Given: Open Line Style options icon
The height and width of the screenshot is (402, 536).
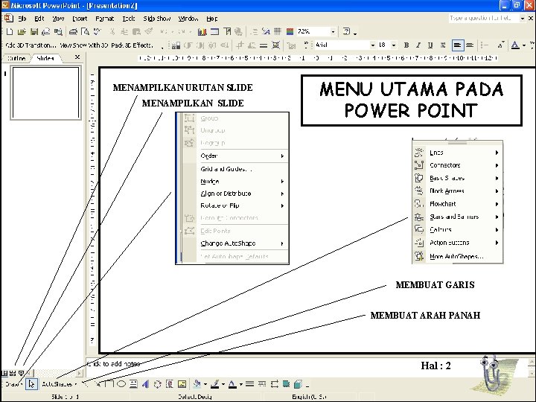Looking at the screenshot, I should (x=250, y=384).
